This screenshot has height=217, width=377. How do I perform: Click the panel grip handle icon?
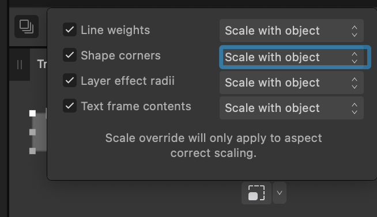click(20, 65)
